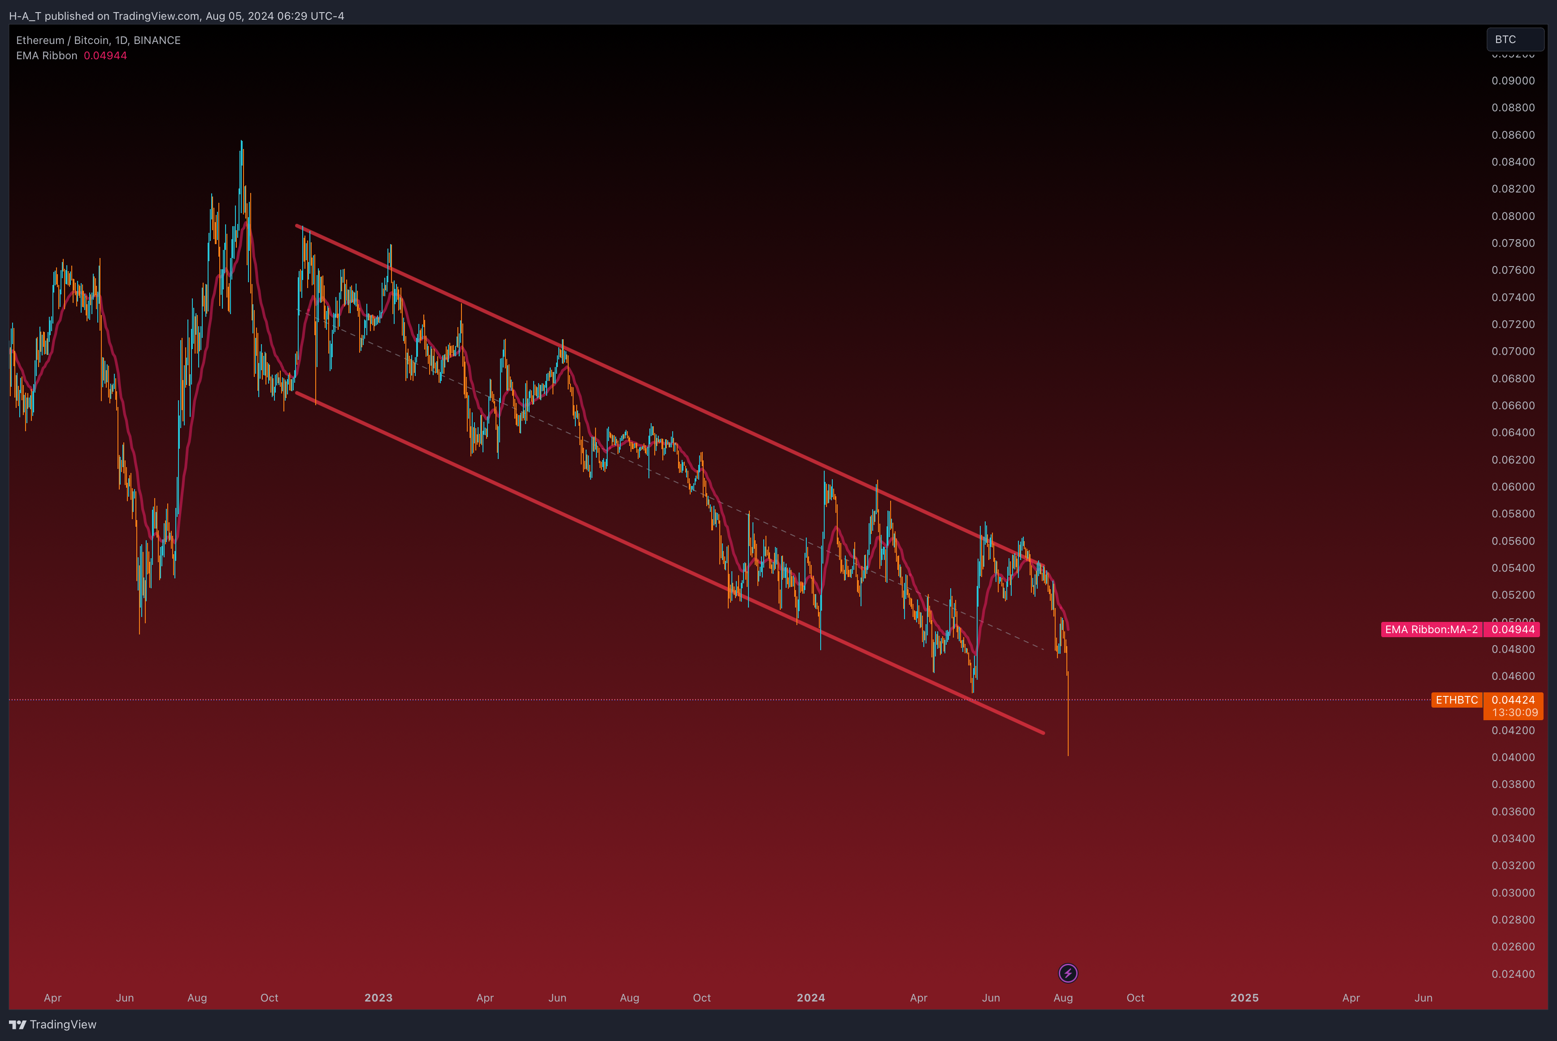The image size is (1557, 1041).
Task: Click the 13:30:09 countdown timer
Action: click(1514, 713)
